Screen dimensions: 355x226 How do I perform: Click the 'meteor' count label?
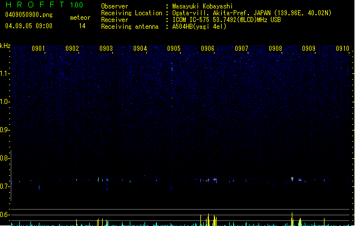[x=80, y=18]
